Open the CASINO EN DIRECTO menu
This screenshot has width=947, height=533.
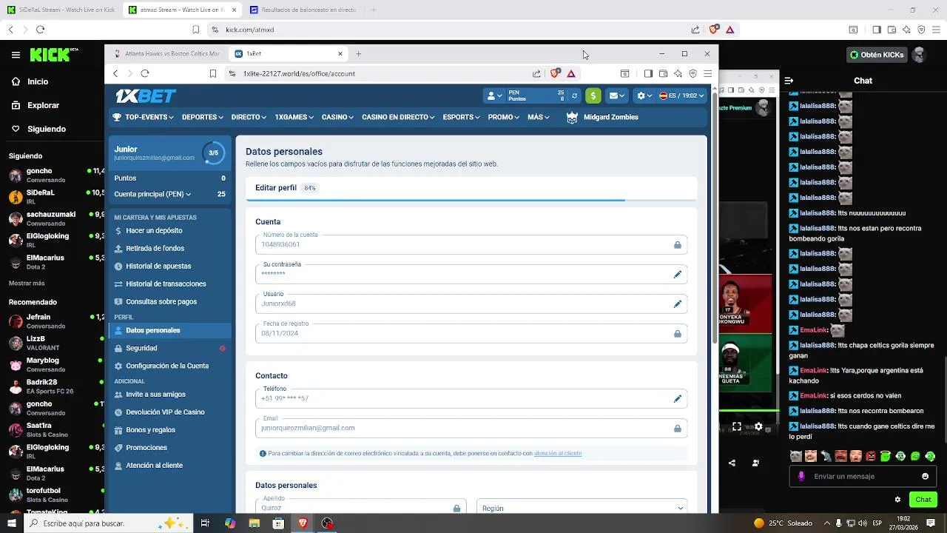[398, 117]
